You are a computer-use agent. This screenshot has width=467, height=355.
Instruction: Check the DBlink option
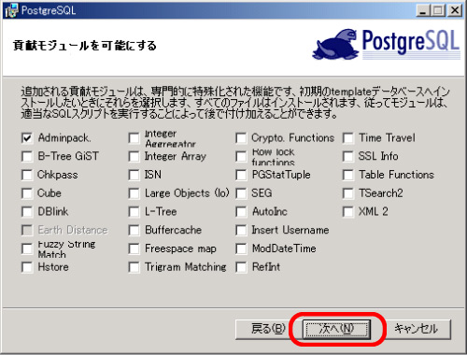click(27, 212)
